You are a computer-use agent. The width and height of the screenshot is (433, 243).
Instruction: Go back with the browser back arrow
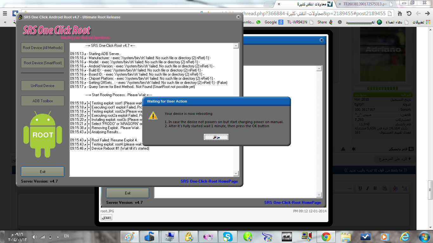[427, 14]
